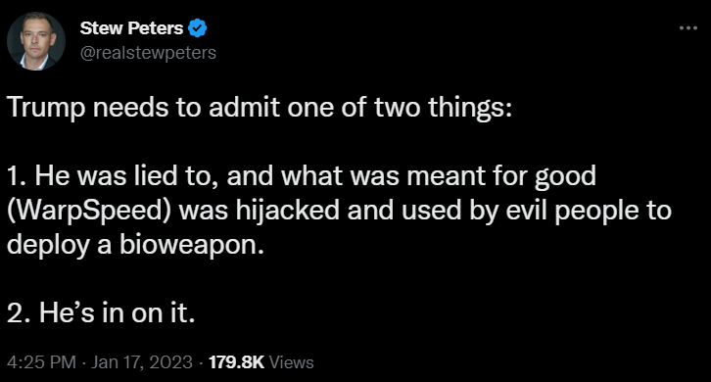The image size is (711, 382).
Task: Click the line 'Trump needs to admit one of two things'
Action: pos(260,108)
